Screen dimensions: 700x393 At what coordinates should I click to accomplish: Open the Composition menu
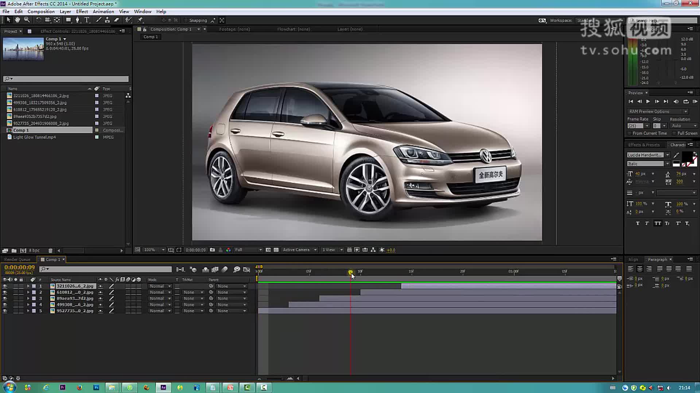coord(41,12)
